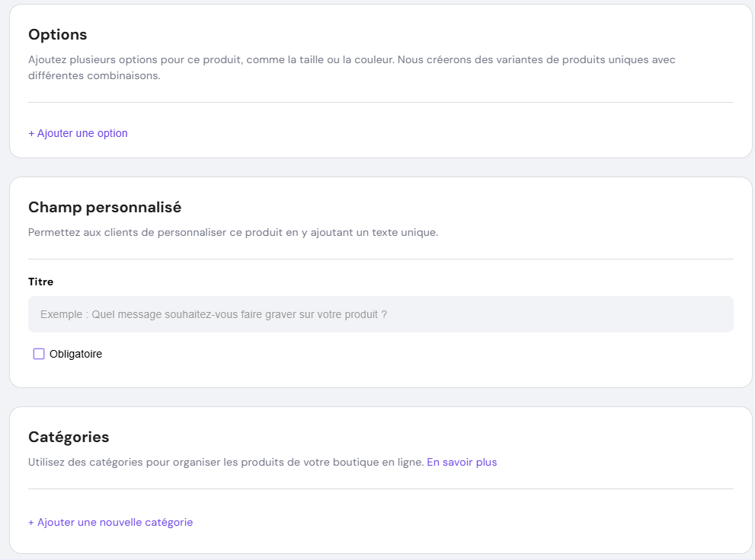The width and height of the screenshot is (755, 560).
Task: Check the box next to Obligatoire
Action: click(39, 354)
